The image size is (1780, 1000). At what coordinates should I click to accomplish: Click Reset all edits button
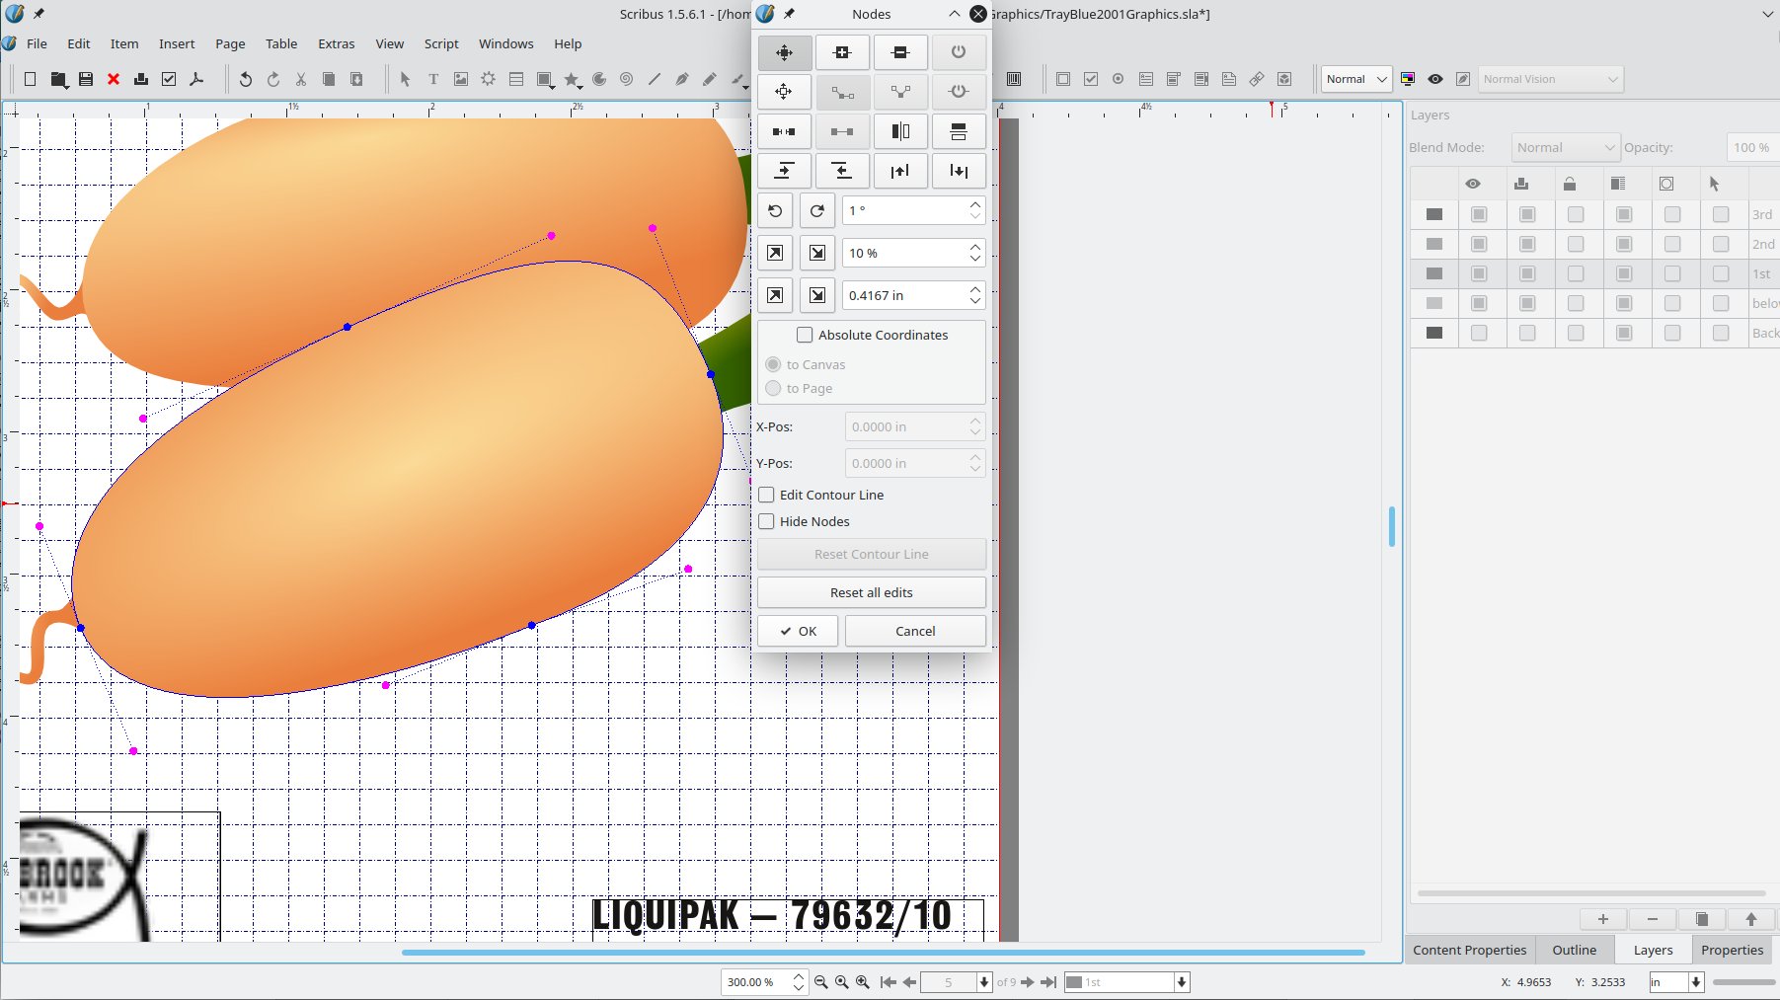[x=872, y=592]
